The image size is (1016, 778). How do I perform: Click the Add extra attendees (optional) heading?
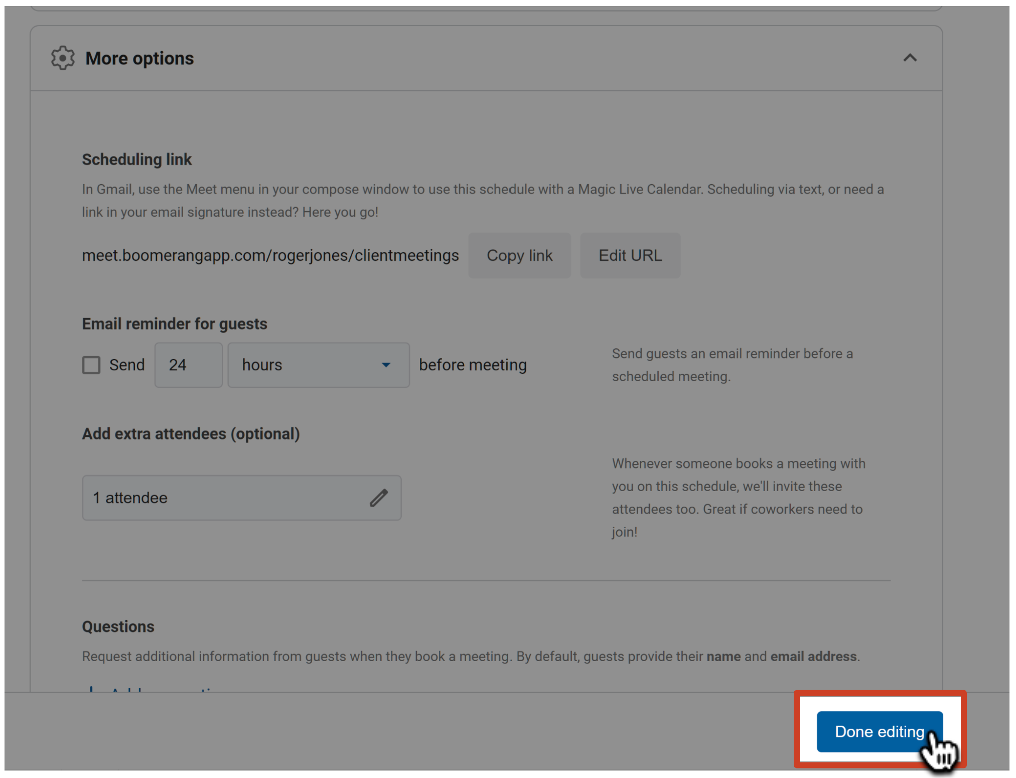191,433
